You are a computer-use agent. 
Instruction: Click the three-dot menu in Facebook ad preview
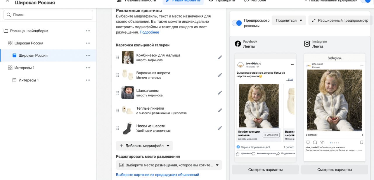click(x=292, y=64)
